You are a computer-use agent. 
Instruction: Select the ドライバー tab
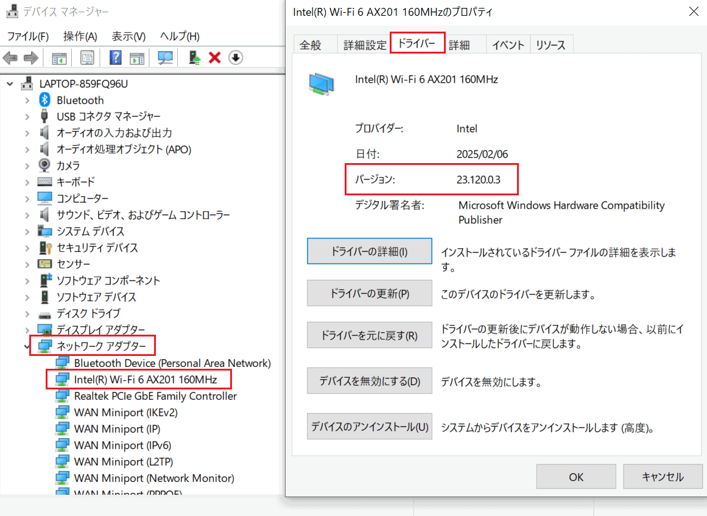(x=417, y=43)
